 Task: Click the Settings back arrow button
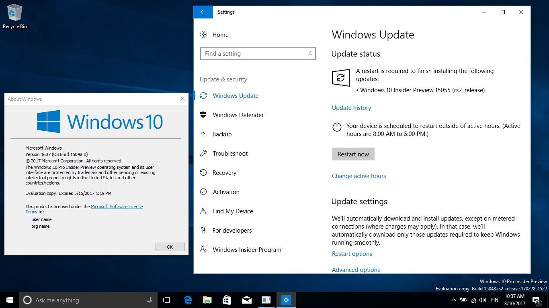point(203,12)
